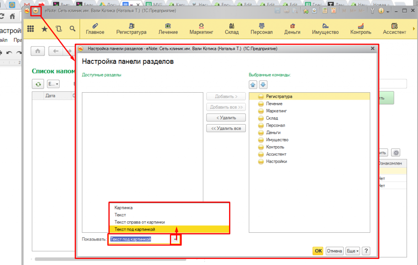Image resolution: width=418 pixels, height=265 pixels.
Task: Close the Настройка панели разделов dialog
Action: click(x=373, y=49)
